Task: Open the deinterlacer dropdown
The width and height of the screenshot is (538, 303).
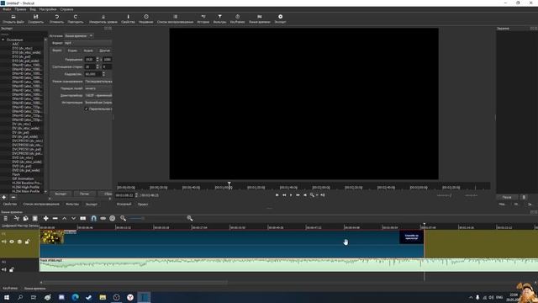Action: 98,95
